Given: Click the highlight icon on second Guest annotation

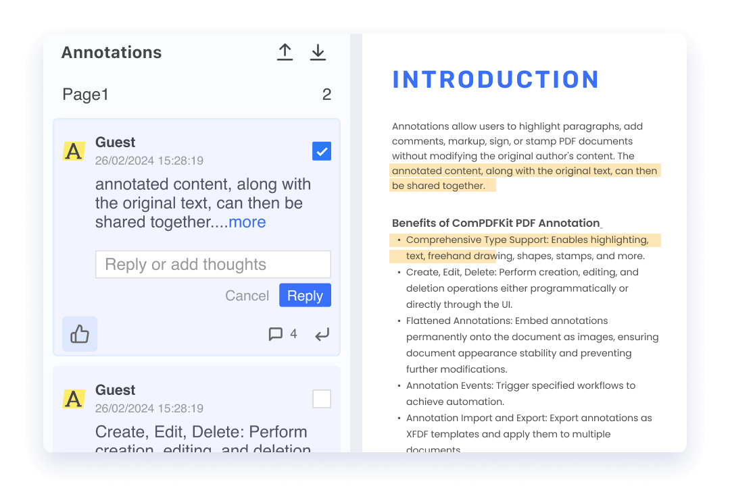Looking at the screenshot, I should click(74, 399).
